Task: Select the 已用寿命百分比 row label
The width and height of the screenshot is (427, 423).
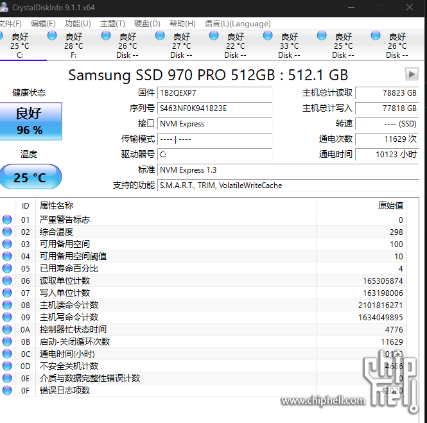Action: click(x=69, y=269)
